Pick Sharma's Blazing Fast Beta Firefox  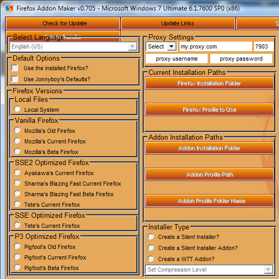coord(17,193)
